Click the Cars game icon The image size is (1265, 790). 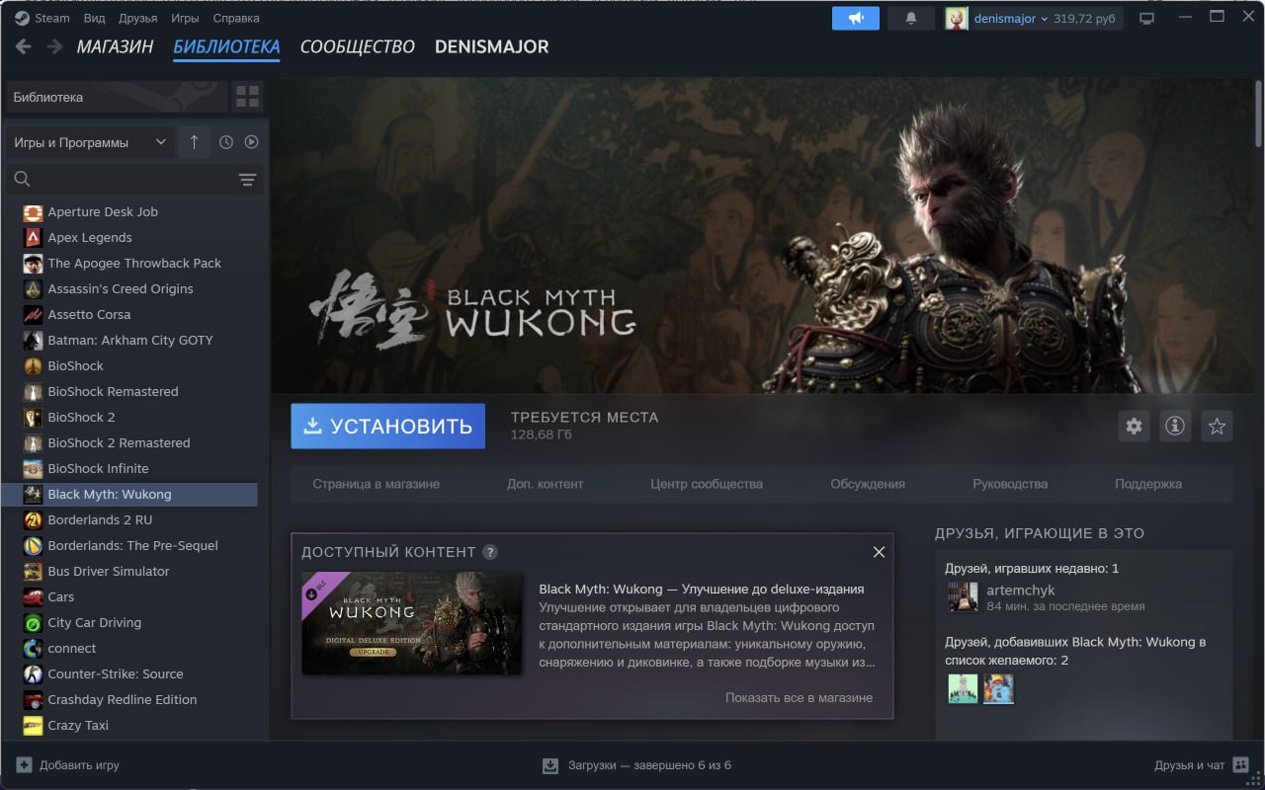[33, 596]
